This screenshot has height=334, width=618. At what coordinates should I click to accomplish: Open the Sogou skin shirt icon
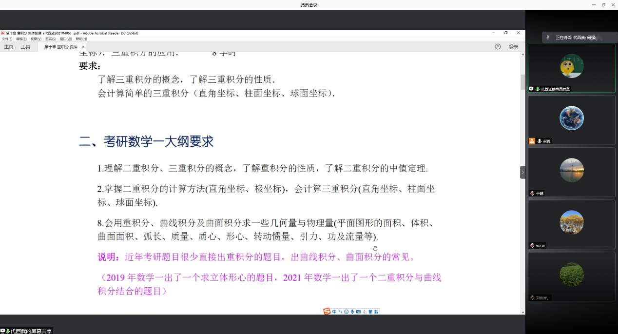point(370,312)
